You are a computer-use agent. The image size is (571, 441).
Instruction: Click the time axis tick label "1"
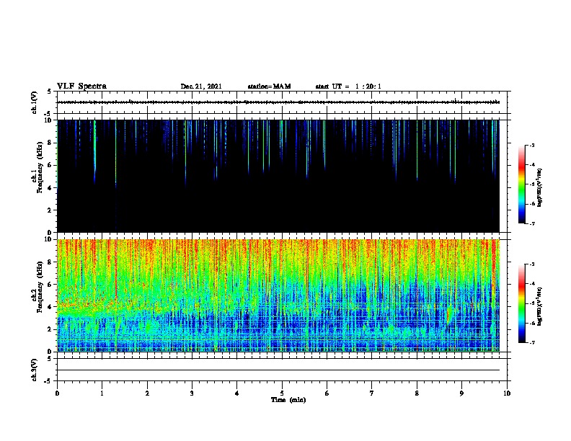pyautogui.click(x=102, y=393)
